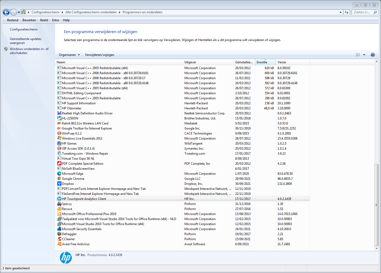Select FileSendFree Internet Explorer Homepage entry
The height and width of the screenshot is (273, 381).
pyautogui.click(x=183, y=194)
